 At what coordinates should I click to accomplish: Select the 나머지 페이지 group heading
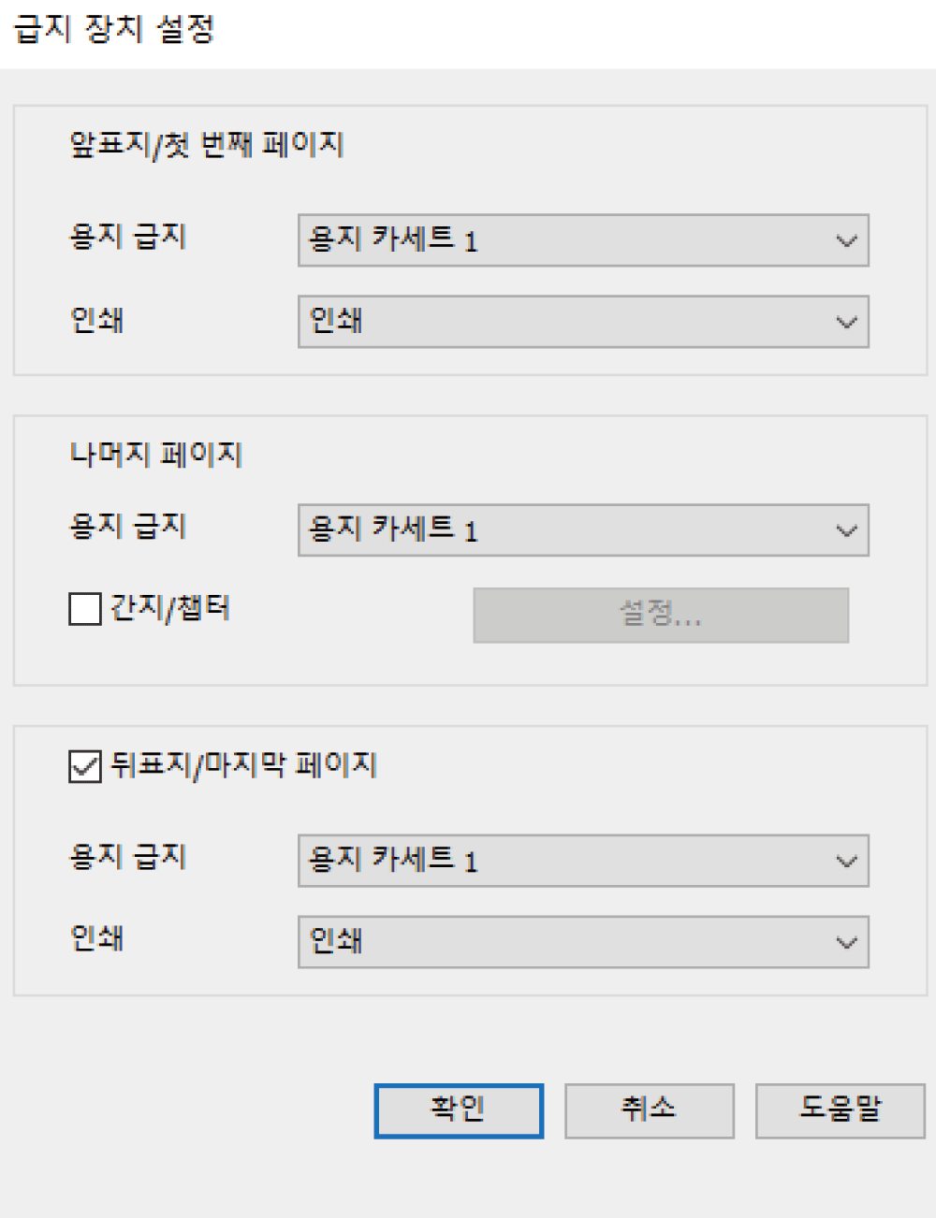[x=156, y=455]
